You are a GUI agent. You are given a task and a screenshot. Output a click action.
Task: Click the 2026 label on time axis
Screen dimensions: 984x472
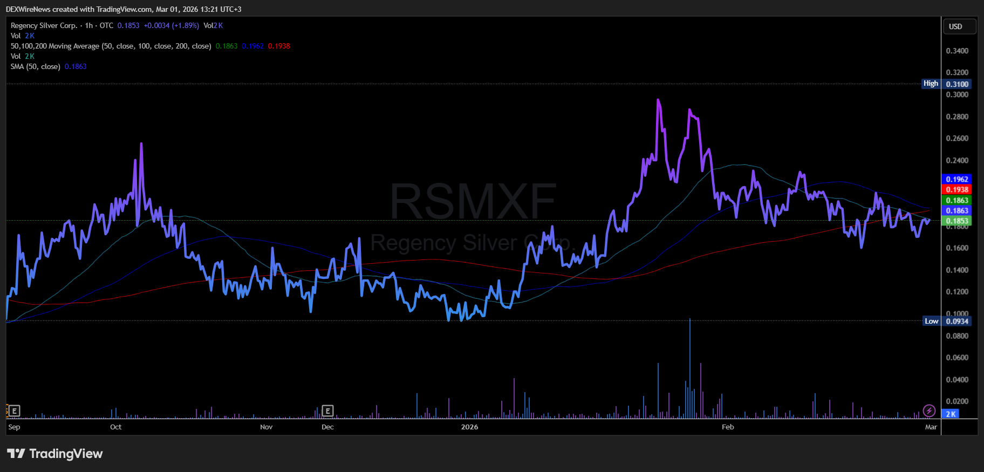(x=469, y=427)
